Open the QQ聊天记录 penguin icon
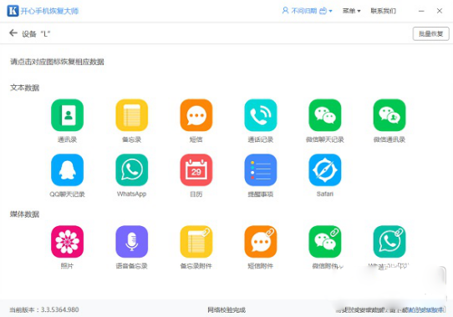The width and height of the screenshot is (453, 317). pyautogui.click(x=68, y=170)
